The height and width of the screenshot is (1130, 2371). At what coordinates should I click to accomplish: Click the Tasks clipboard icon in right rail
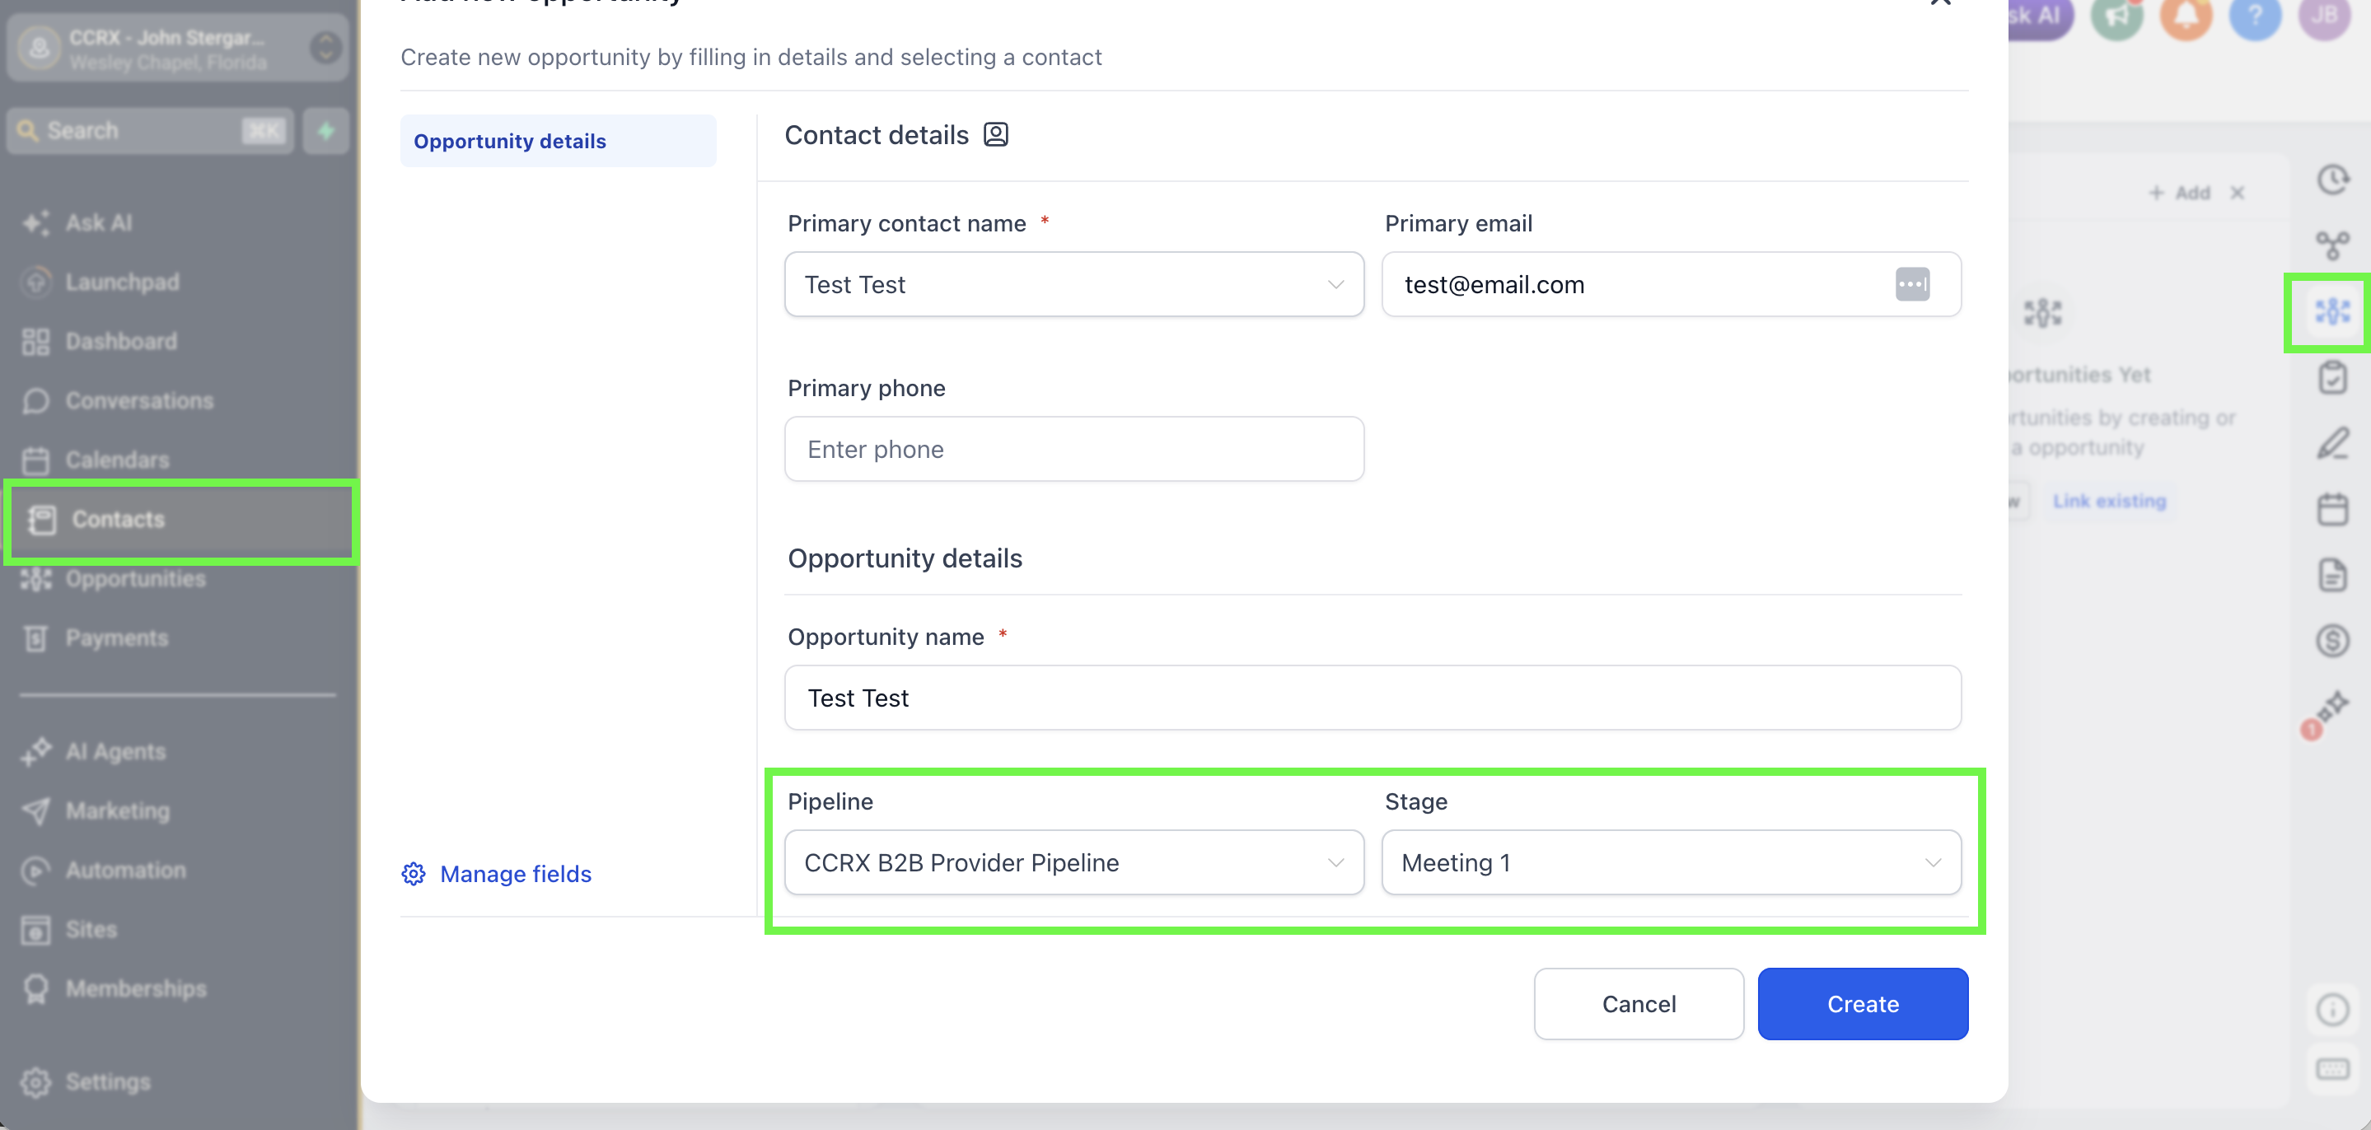pyautogui.click(x=2331, y=377)
